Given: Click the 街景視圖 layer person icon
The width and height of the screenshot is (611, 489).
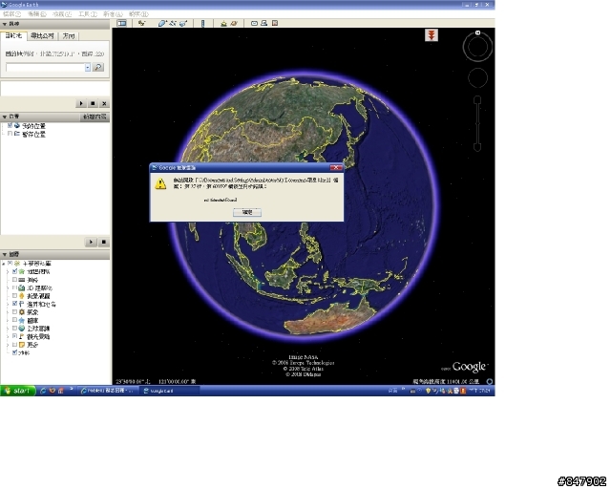Looking at the screenshot, I should [x=22, y=296].
